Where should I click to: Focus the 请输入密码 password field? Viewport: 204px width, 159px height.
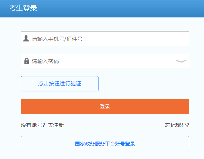point(105,61)
